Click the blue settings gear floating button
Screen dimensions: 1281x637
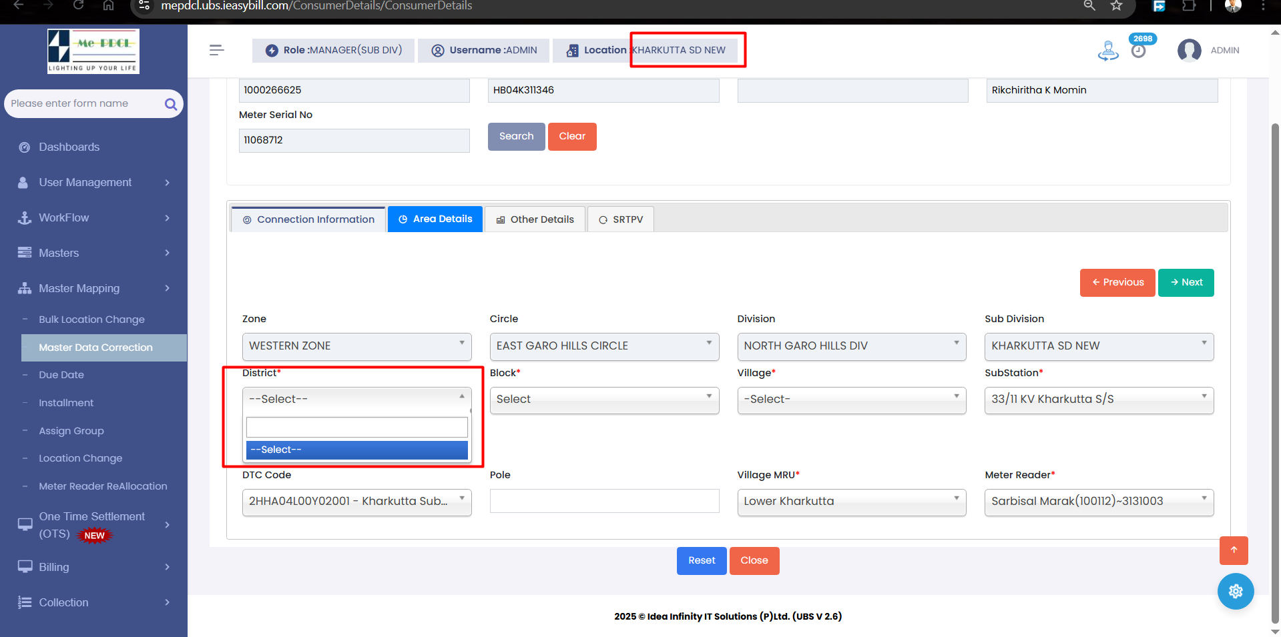click(x=1236, y=591)
